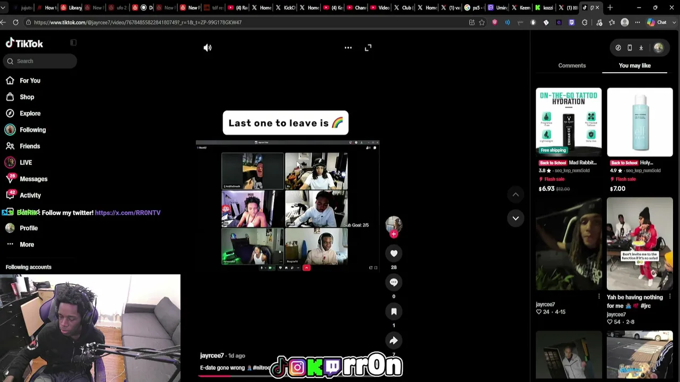Screen dimensions: 680x382
Task: Open a new browser tab
Action: pyautogui.click(x=610, y=7)
